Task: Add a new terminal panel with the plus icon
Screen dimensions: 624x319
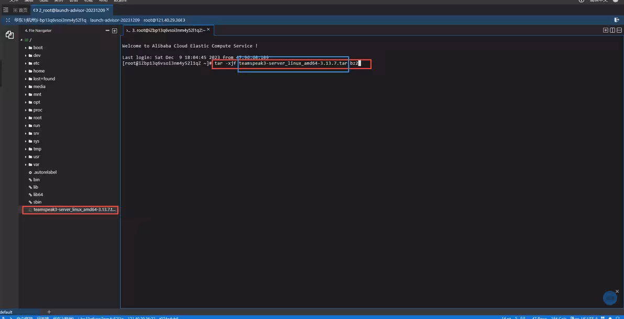Action: [606, 30]
